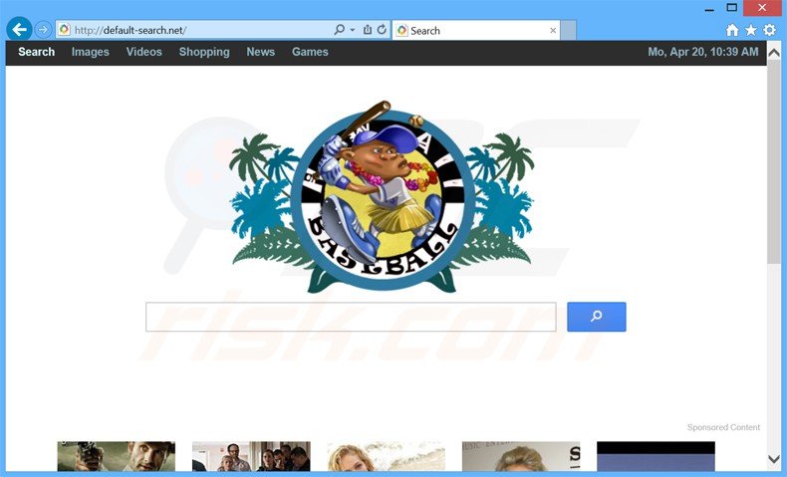The height and width of the screenshot is (477, 787).
Task: Refresh the page with reload icon
Action: 382,30
